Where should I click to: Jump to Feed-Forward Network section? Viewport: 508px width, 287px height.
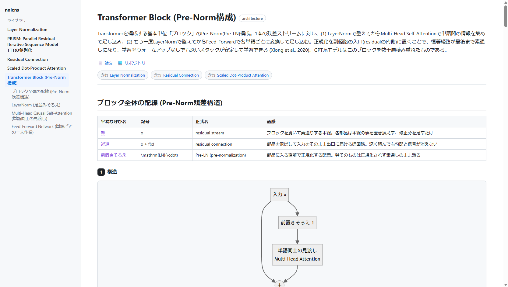coord(42,129)
